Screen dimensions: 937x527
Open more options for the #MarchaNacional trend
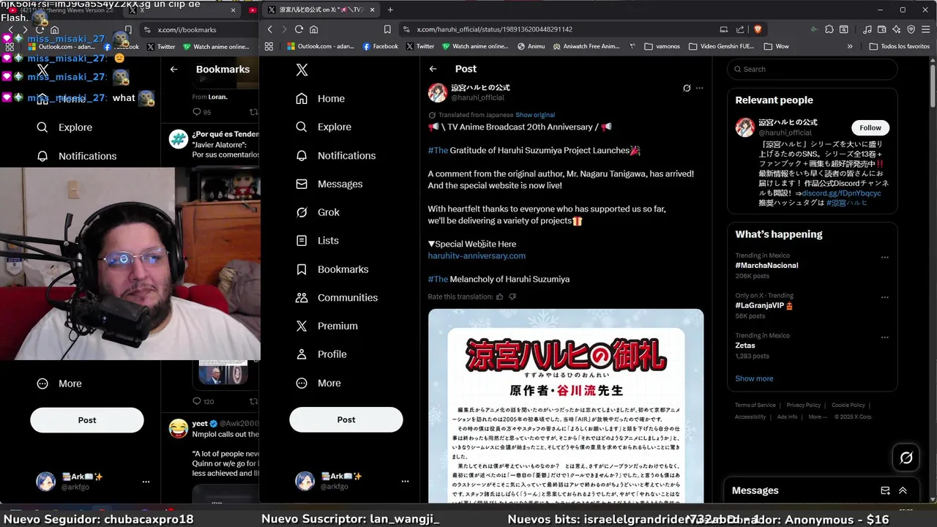(x=885, y=257)
